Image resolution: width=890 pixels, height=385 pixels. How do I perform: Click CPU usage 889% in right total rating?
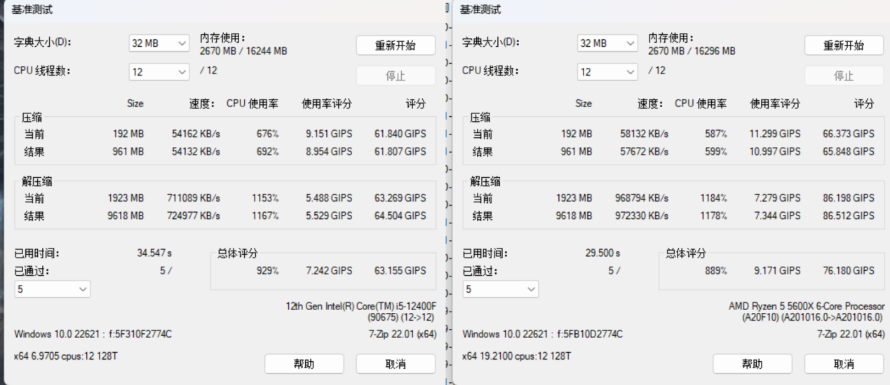[x=715, y=271]
